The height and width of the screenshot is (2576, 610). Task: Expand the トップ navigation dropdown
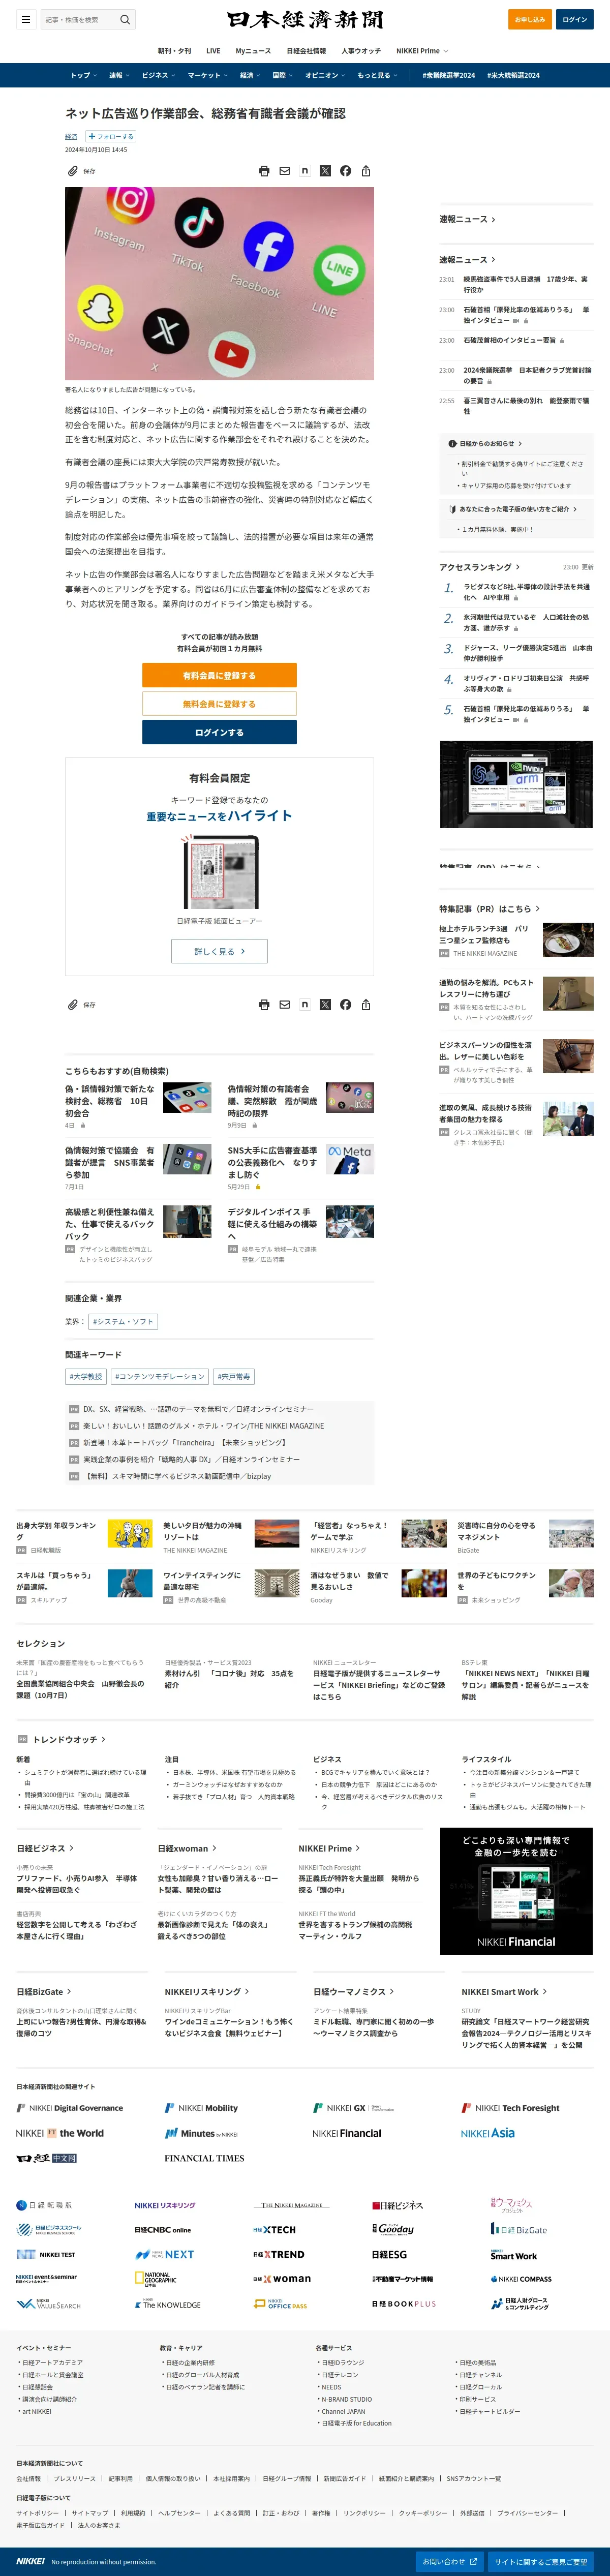(x=83, y=75)
